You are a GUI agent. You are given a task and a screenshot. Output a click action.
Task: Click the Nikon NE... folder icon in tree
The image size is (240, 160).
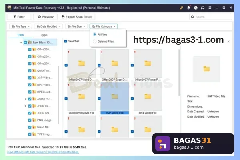click(34, 127)
